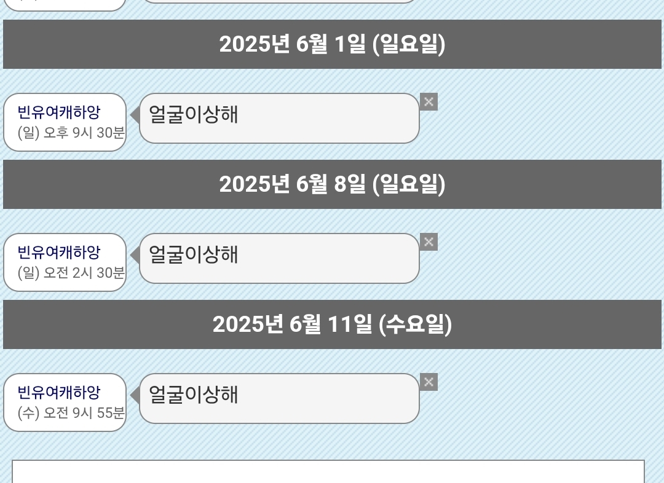Click the (일) 오전 2시 30분 timestamp
Screen dimensions: 664x483
tap(71, 273)
